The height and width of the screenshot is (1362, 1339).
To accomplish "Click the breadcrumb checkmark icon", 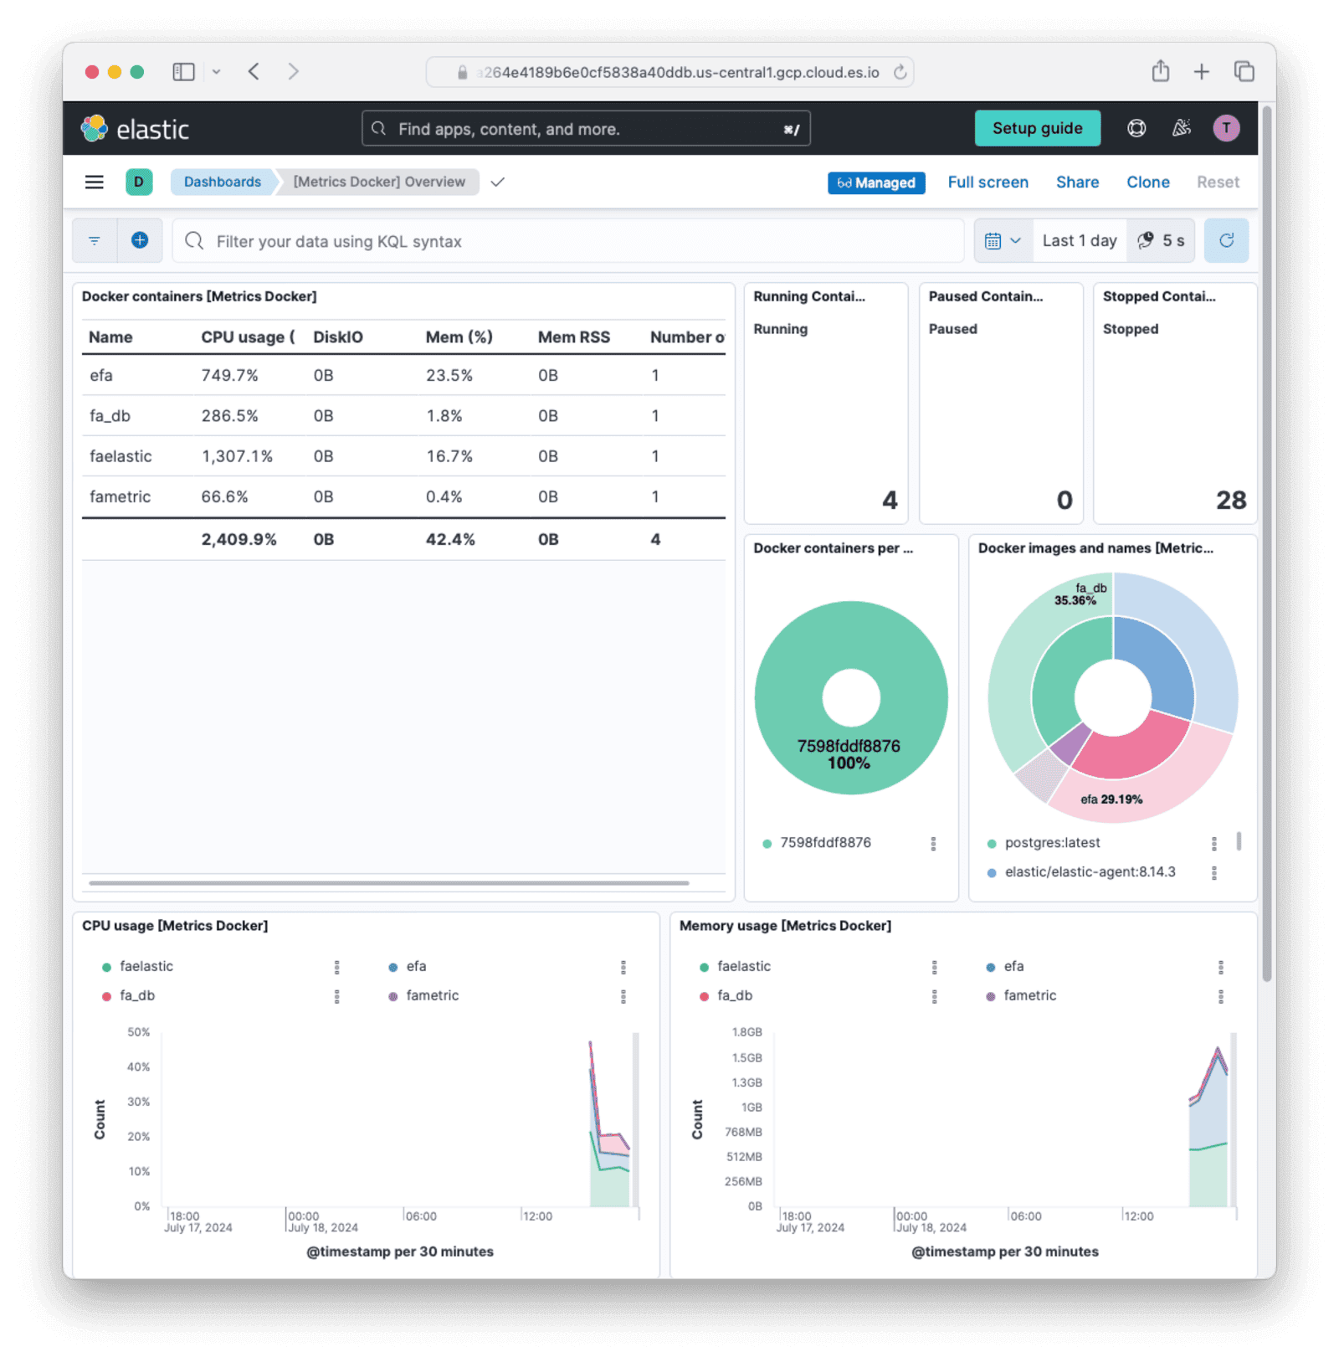I will tap(498, 182).
